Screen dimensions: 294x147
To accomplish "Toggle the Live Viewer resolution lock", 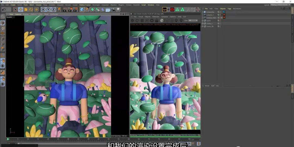I will 157,20.
